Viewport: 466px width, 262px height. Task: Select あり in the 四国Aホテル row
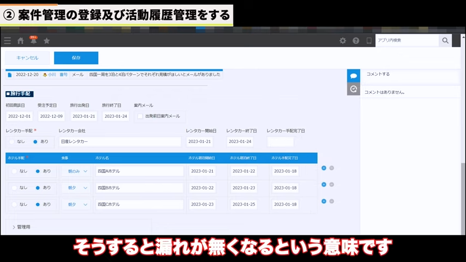pos(38,171)
